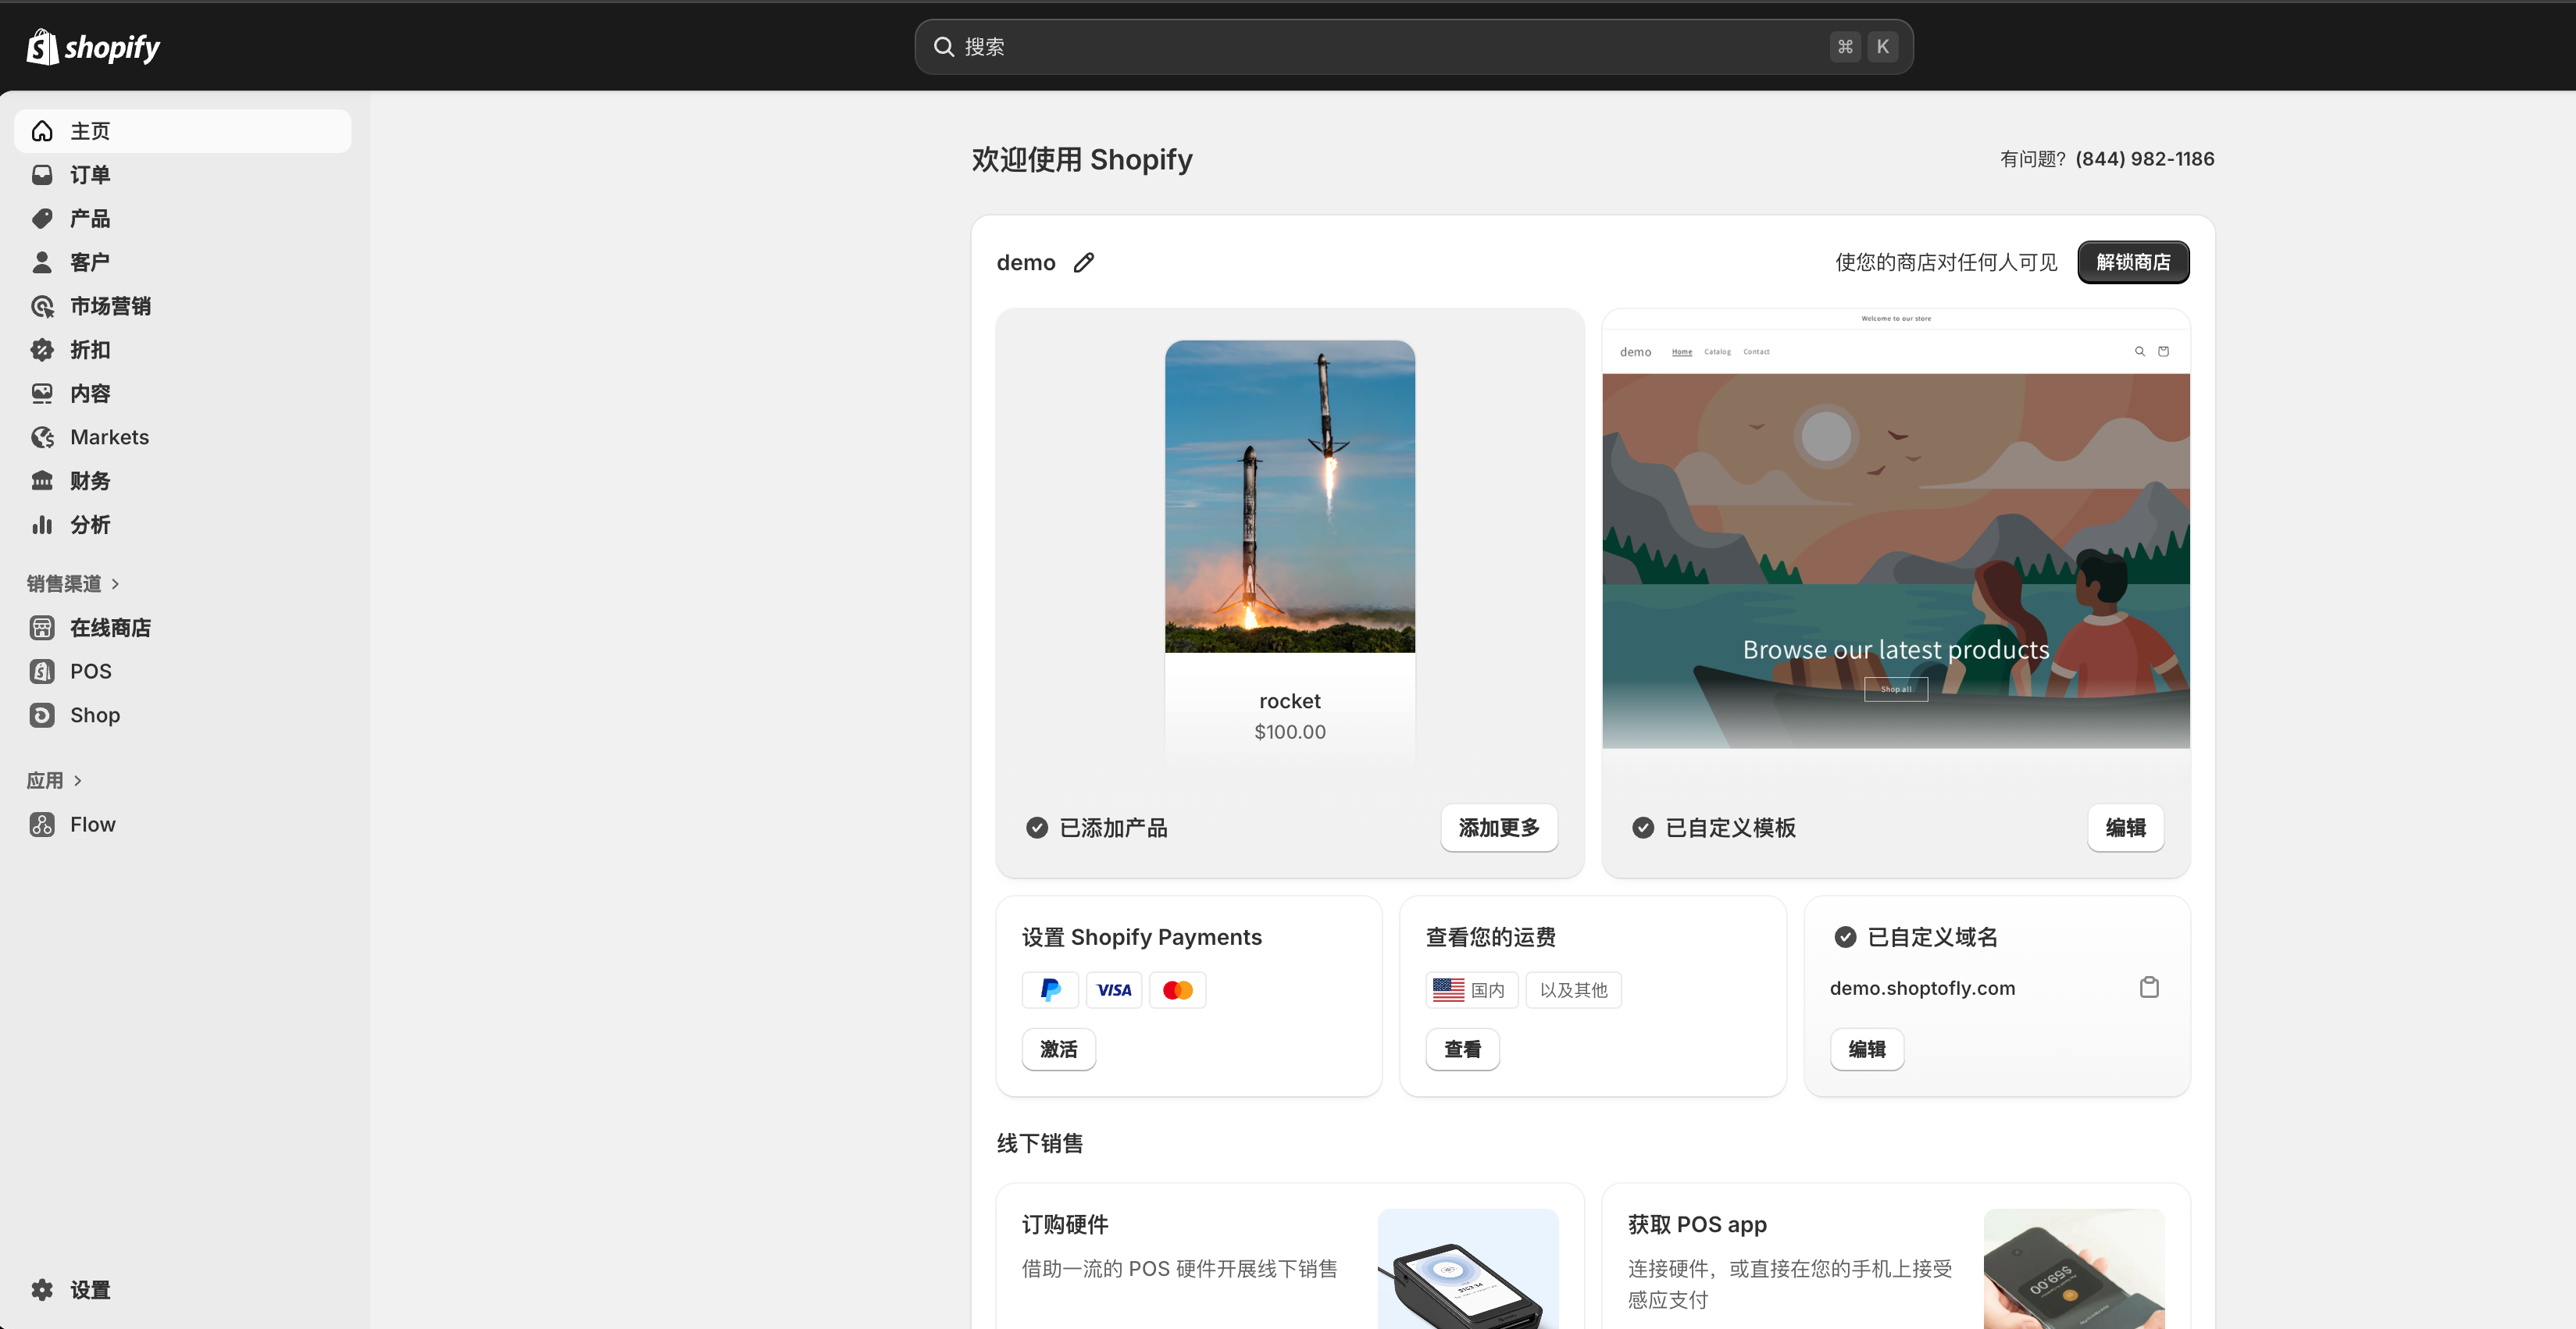Click the (844) 982-1186 phone link
2576x1329 pixels.
[2145, 159]
